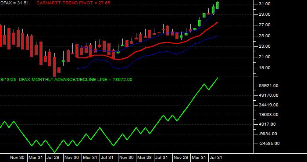
Task: Click the first Nov 30 date label
Action: point(17,158)
